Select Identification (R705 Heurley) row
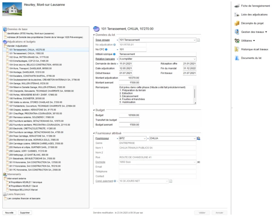 click(x=31, y=34)
